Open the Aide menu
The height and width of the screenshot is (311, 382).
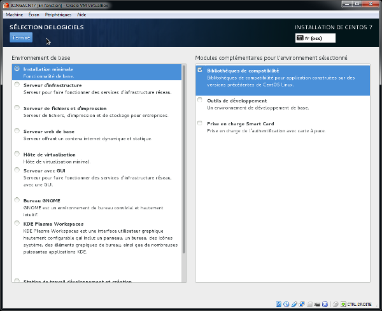pos(81,15)
